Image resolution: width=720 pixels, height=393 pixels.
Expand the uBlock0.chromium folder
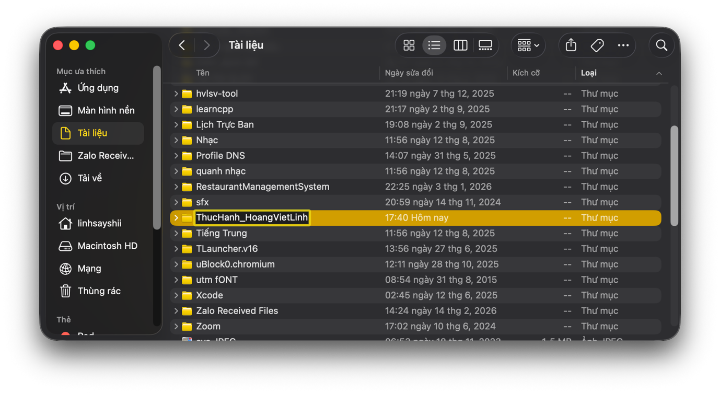pos(176,264)
